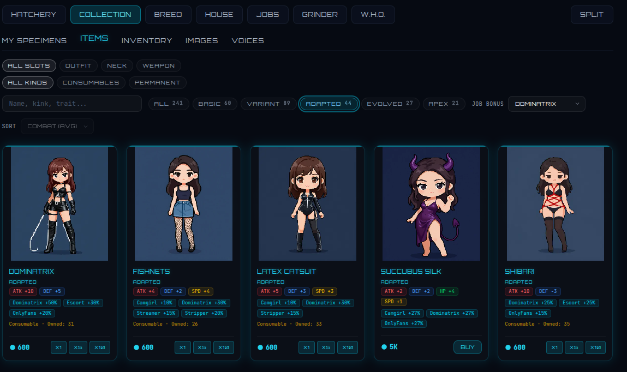Click the Dominatrix card title

[32, 271]
